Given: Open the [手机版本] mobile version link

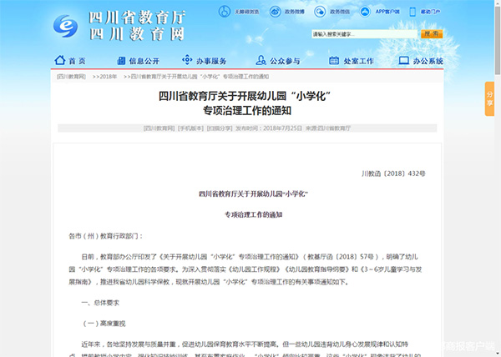Looking at the screenshot, I should pos(190,128).
